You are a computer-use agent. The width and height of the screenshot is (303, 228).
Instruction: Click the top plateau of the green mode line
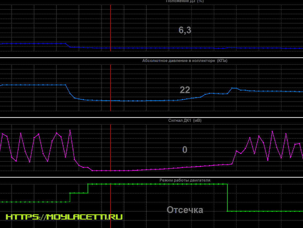156,184
